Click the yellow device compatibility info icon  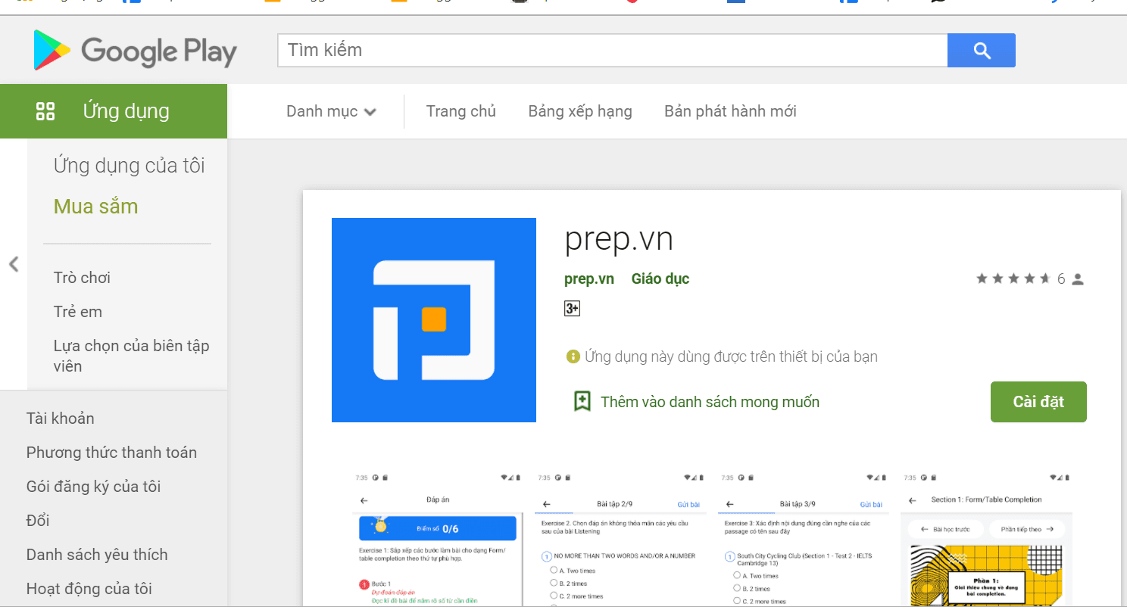pyautogui.click(x=573, y=356)
